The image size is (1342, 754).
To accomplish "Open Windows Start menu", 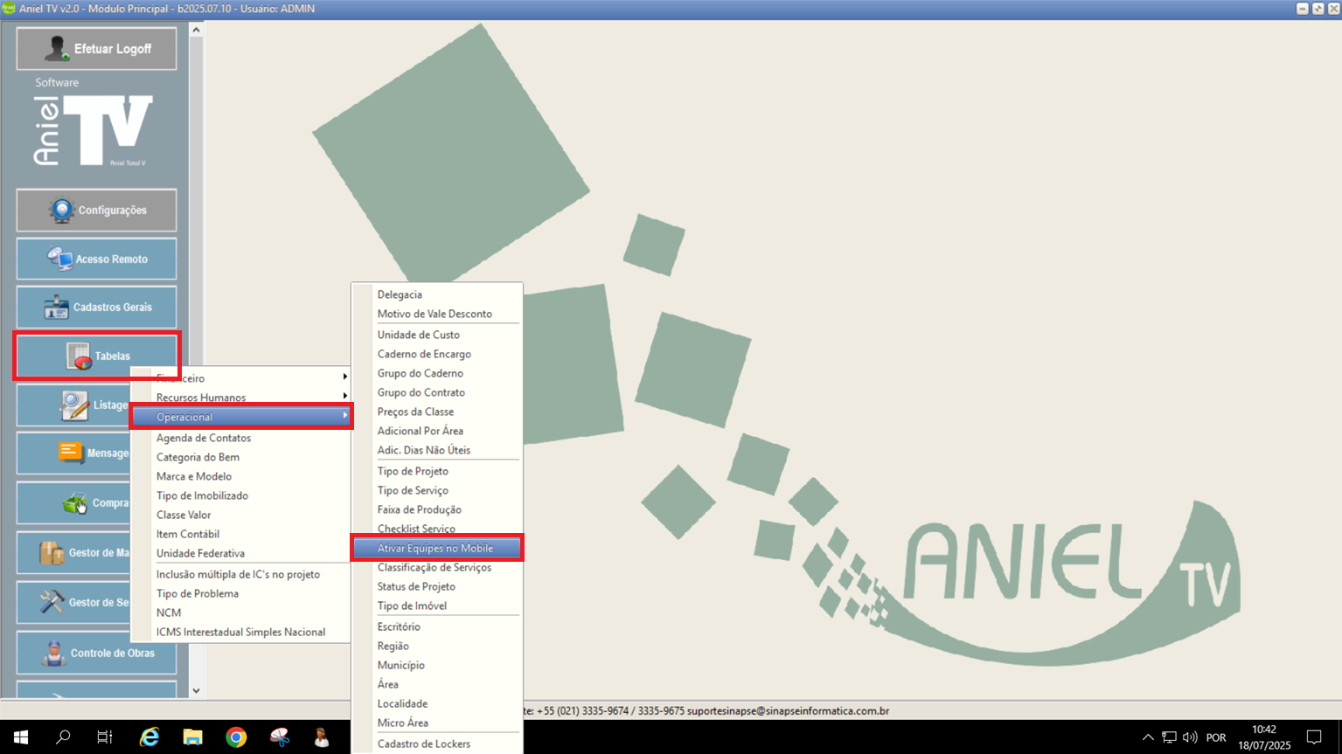I will [x=21, y=737].
